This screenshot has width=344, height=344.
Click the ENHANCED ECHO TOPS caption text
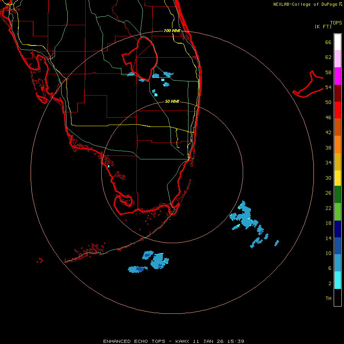tap(134, 341)
